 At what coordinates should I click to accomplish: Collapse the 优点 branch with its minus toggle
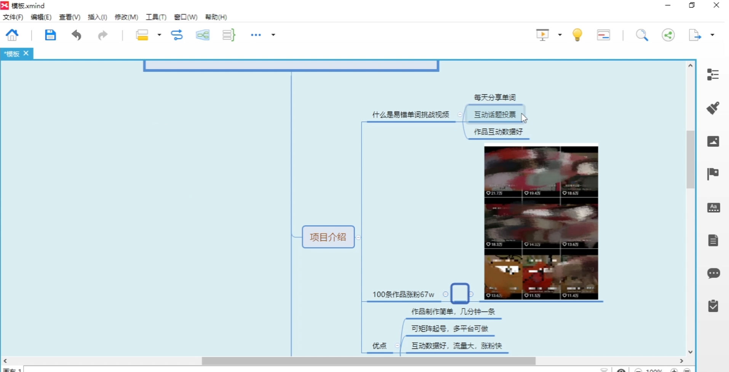click(396, 346)
